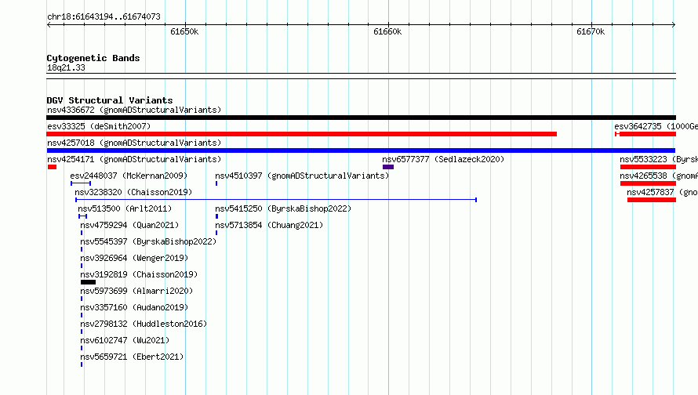Click the nsv5713854 blue tick glyph
The width and height of the screenshot is (698, 395).
coord(216,233)
